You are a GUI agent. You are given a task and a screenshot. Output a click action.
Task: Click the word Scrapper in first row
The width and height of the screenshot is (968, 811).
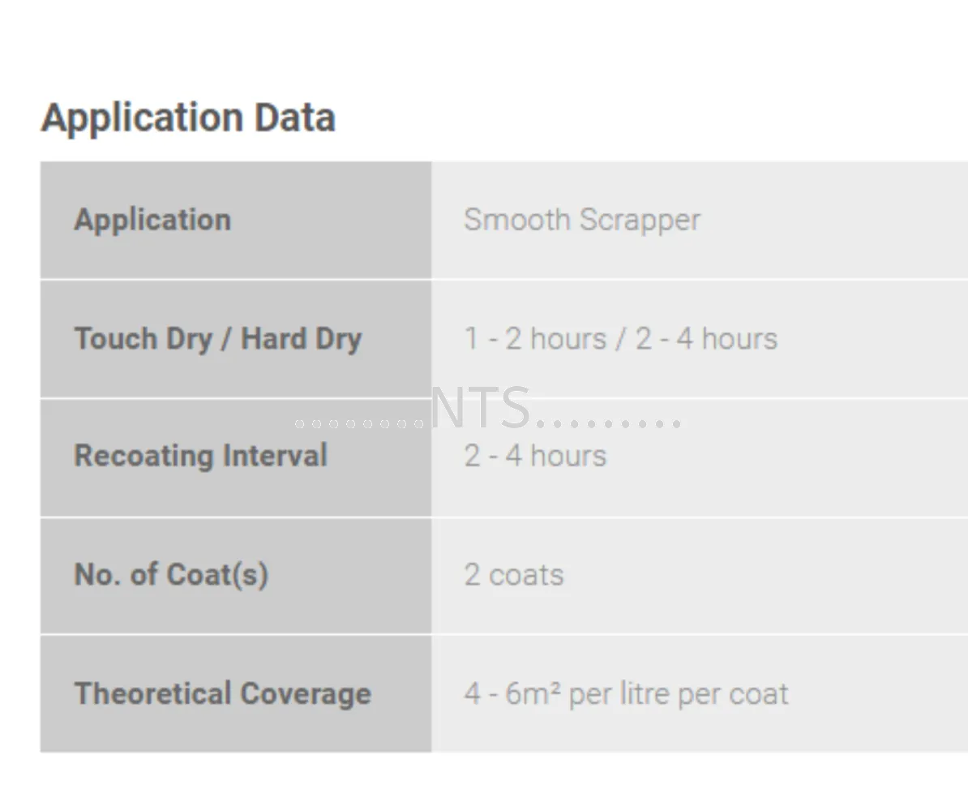click(640, 221)
